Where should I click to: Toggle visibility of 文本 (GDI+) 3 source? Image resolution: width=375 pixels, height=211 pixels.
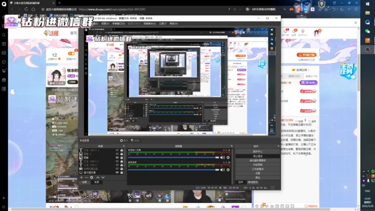click(x=117, y=150)
